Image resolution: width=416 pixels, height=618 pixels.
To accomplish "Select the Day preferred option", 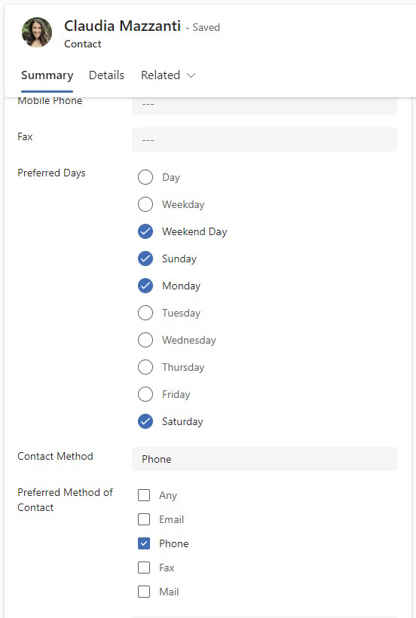I will tap(145, 177).
